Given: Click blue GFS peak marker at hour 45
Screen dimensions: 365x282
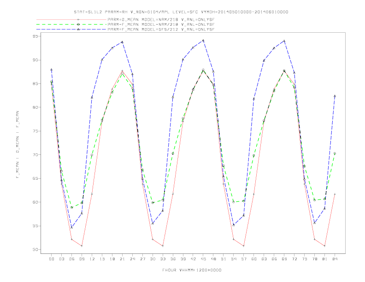Looking at the screenshot, I should [x=203, y=41].
